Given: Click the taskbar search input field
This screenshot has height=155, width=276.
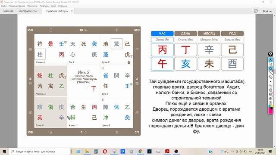Looking at the screenshot, I should [x=40, y=151].
